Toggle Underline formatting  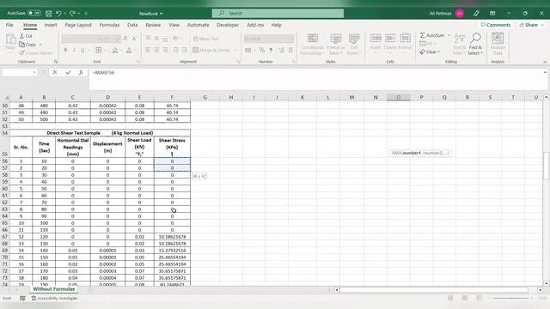pos(82,50)
